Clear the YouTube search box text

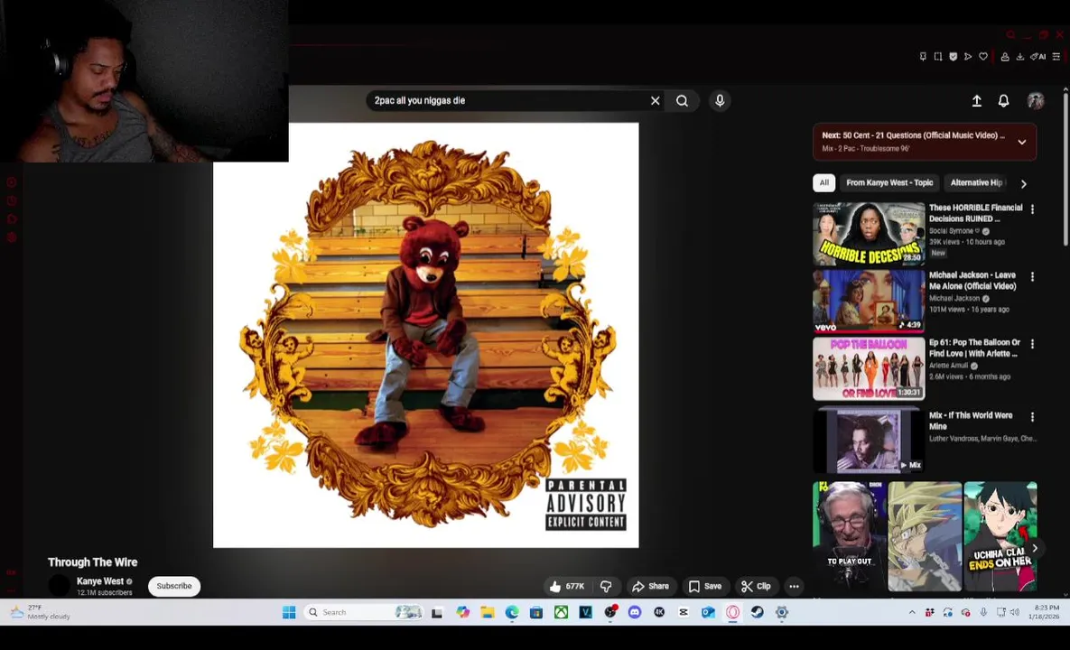[656, 101]
